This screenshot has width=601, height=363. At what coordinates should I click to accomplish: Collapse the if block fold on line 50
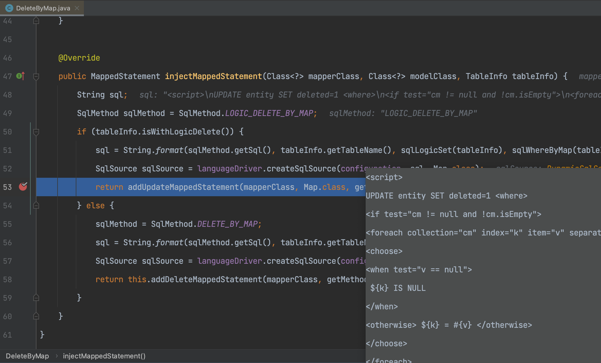coord(36,132)
